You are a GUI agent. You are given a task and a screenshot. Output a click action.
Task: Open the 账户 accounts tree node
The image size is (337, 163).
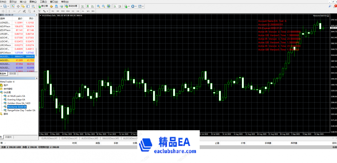click(x=6, y=85)
